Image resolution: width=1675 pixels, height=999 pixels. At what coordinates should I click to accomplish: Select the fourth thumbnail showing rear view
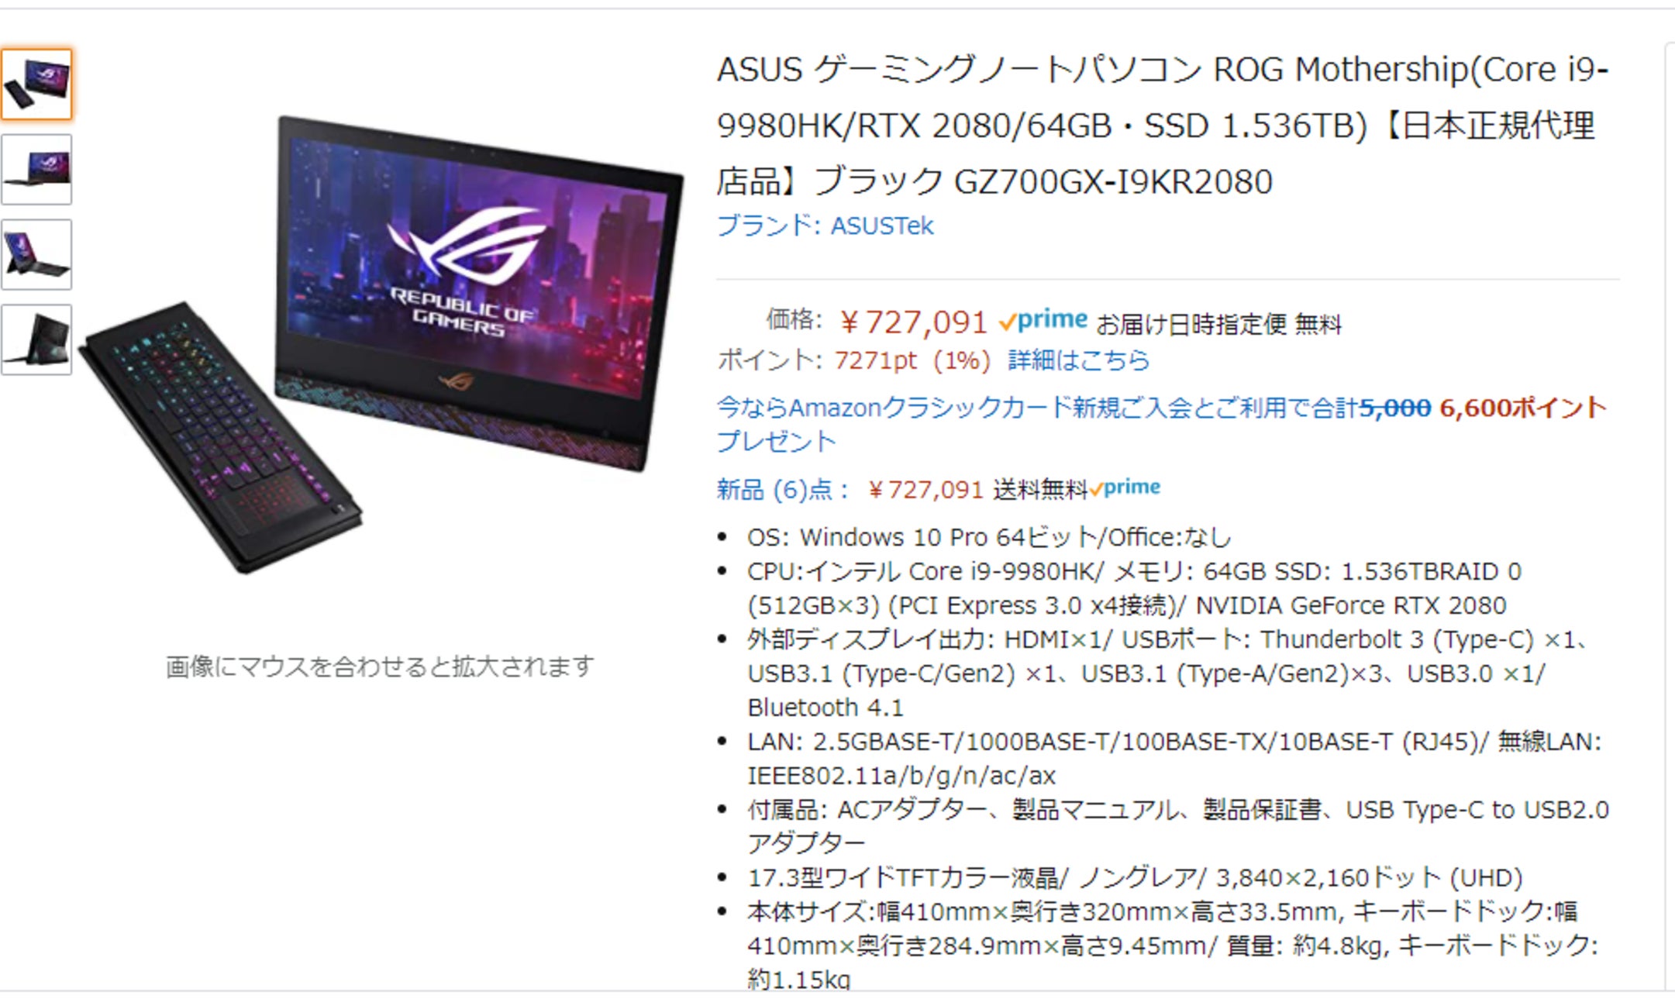click(36, 340)
